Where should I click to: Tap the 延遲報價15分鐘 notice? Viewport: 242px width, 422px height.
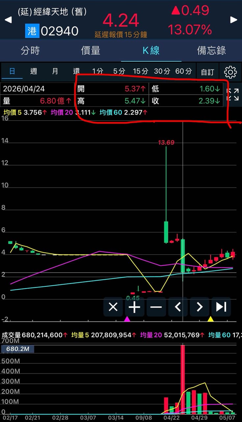point(121,35)
